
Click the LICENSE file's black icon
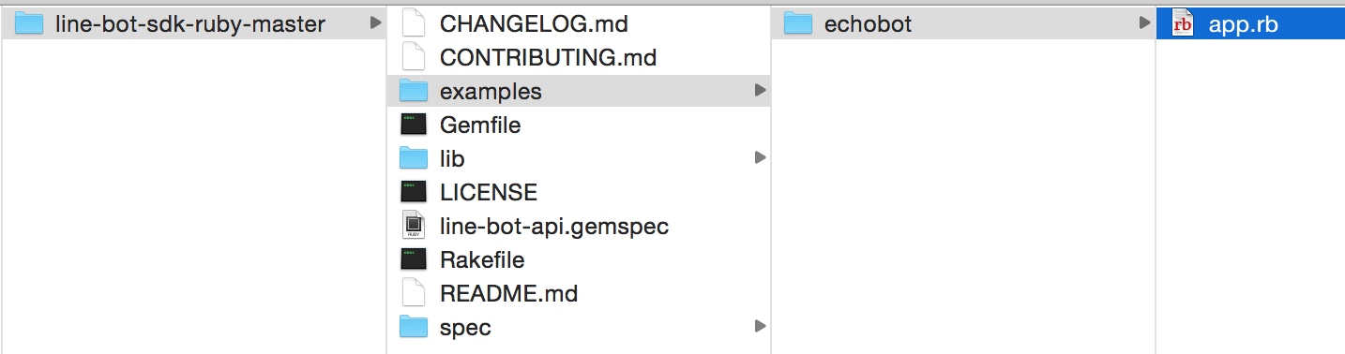pyautogui.click(x=414, y=192)
